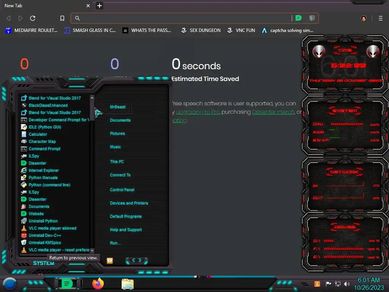Open captcha solving sim... bookmark
The image size is (389, 292).
click(x=287, y=30)
